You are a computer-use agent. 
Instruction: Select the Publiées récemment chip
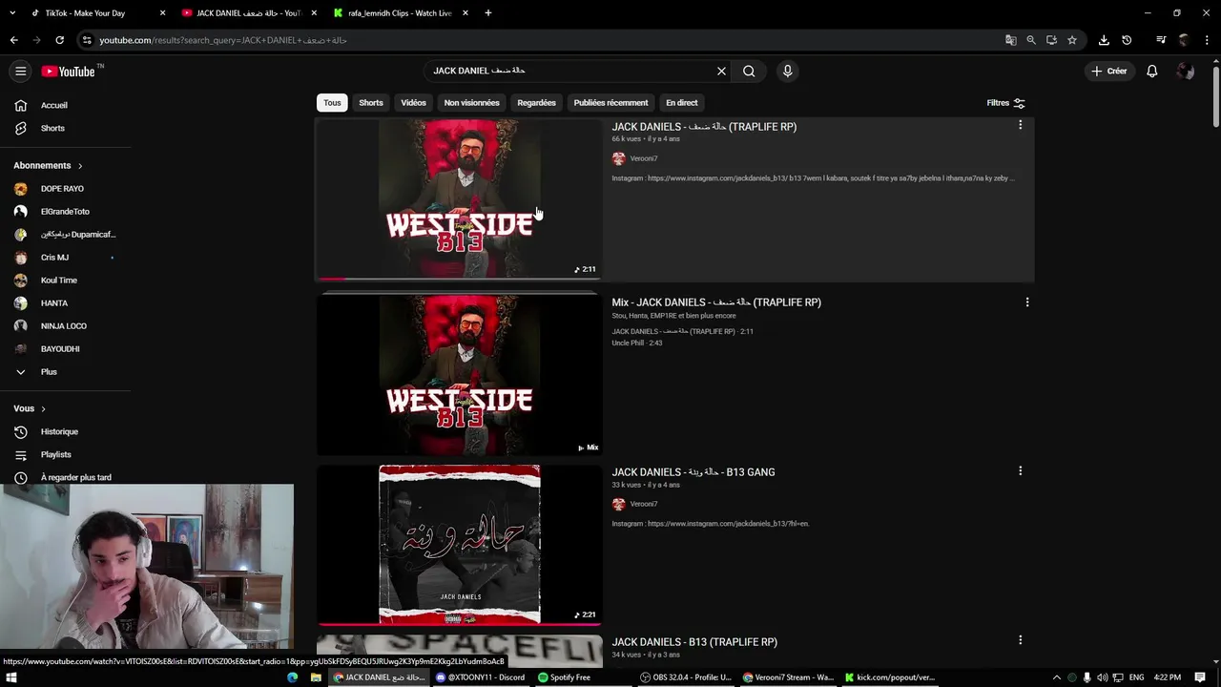click(610, 103)
